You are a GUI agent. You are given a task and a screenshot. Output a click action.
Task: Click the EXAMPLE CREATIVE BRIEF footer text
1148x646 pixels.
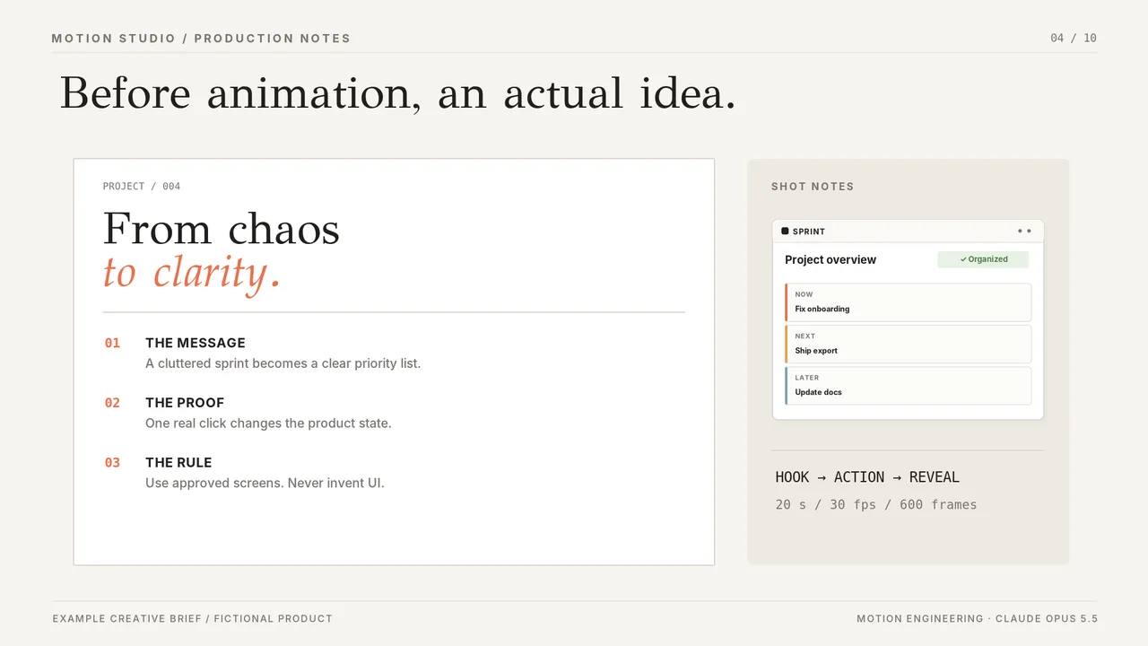click(x=193, y=619)
